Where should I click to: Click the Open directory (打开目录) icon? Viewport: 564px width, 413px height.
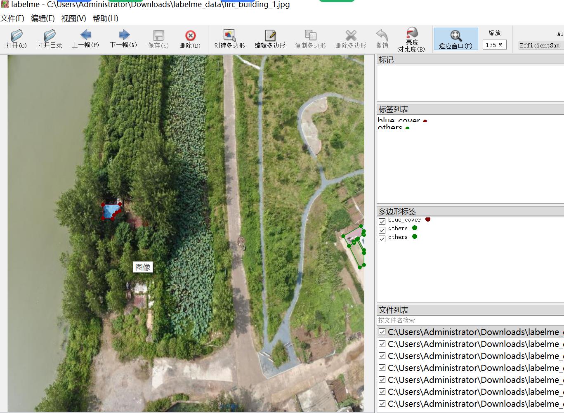tap(50, 39)
